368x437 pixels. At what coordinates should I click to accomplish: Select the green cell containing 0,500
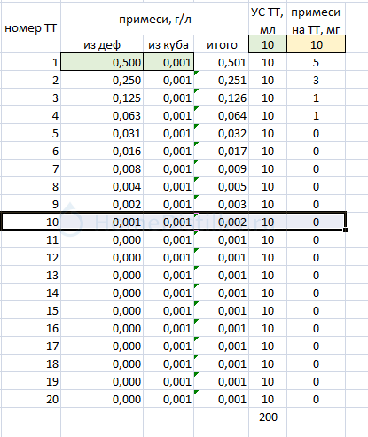[x=102, y=62]
